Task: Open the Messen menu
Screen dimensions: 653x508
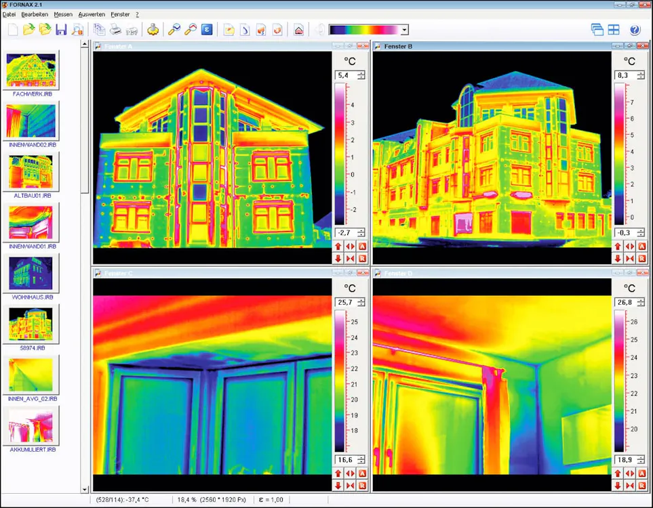Action: [x=63, y=14]
